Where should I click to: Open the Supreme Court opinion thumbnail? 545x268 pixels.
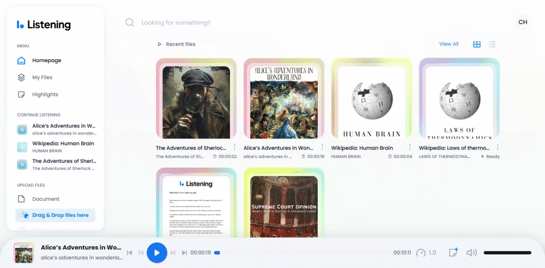coord(284,202)
